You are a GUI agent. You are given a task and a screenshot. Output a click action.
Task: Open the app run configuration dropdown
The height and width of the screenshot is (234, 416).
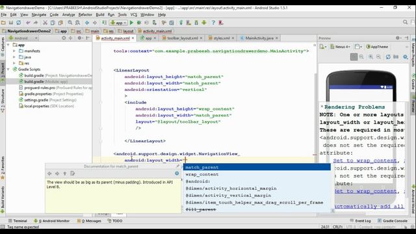(x=118, y=23)
